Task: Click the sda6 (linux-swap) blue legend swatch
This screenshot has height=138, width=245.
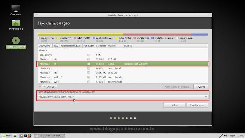Action: tap(152, 38)
